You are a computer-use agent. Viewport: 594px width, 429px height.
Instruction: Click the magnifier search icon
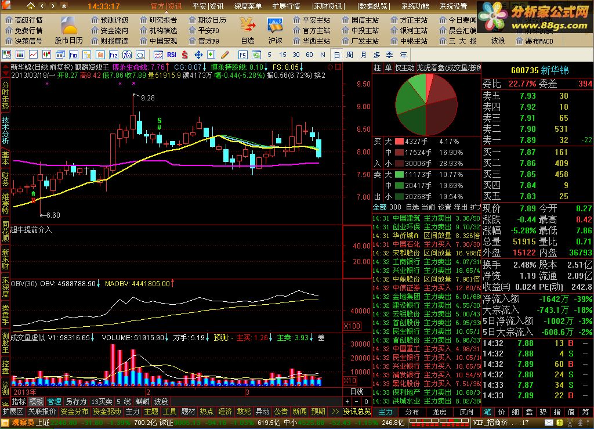click(x=140, y=55)
